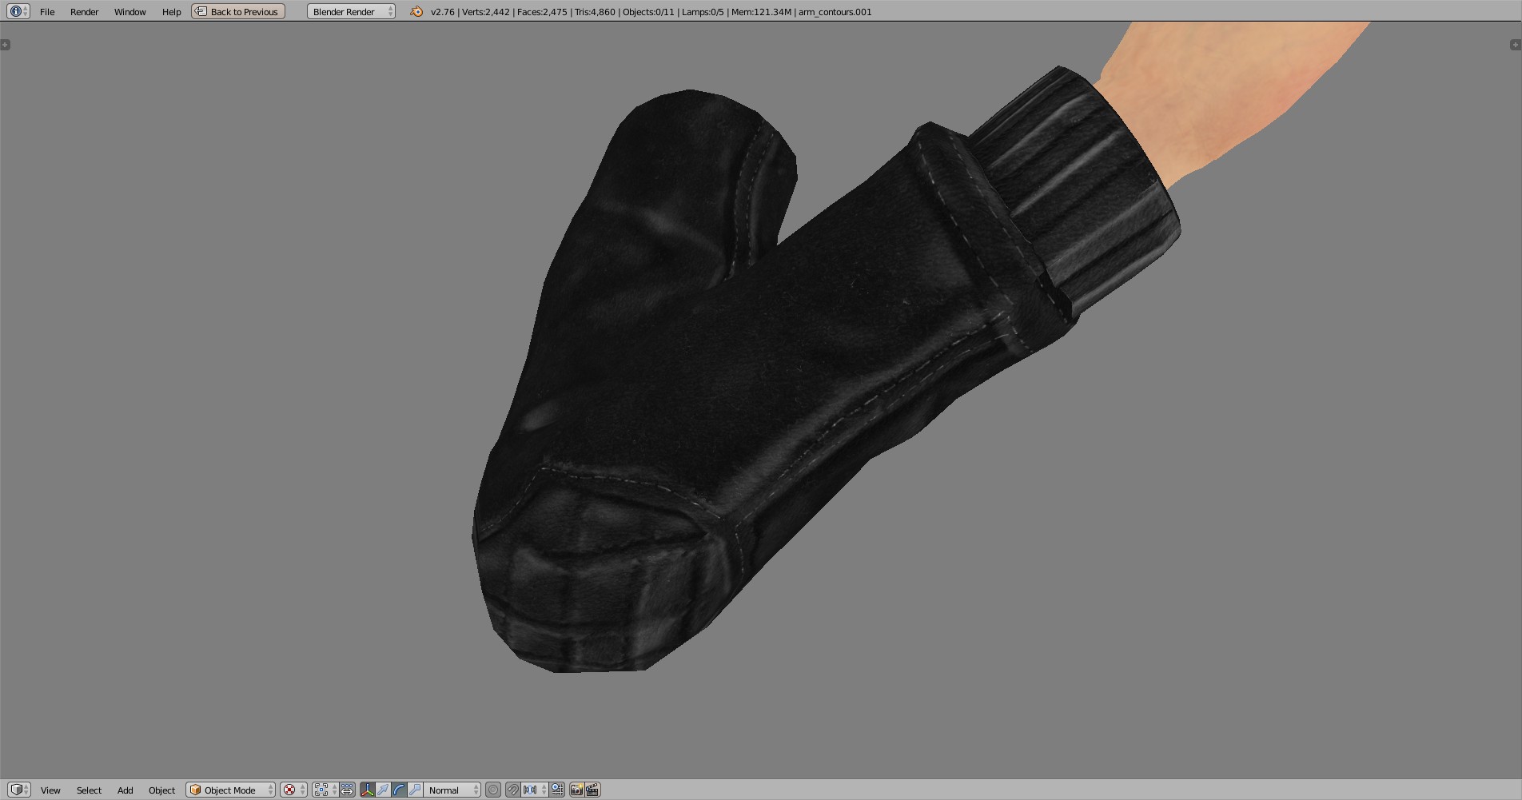
Task: Click the Back to Previous button
Action: [237, 11]
